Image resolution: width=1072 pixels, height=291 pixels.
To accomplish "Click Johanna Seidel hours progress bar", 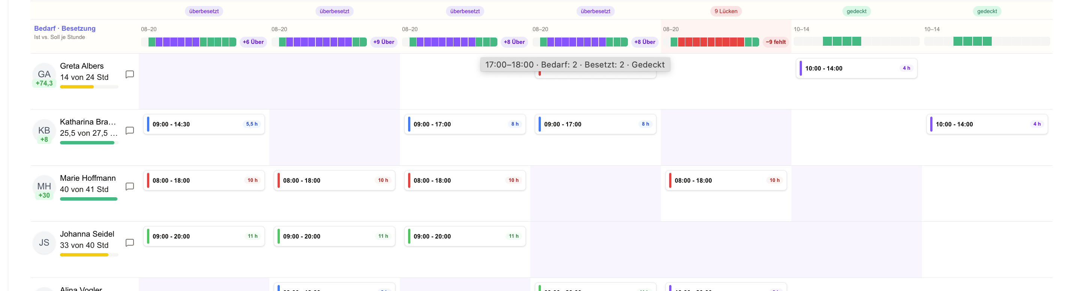I will (89, 255).
